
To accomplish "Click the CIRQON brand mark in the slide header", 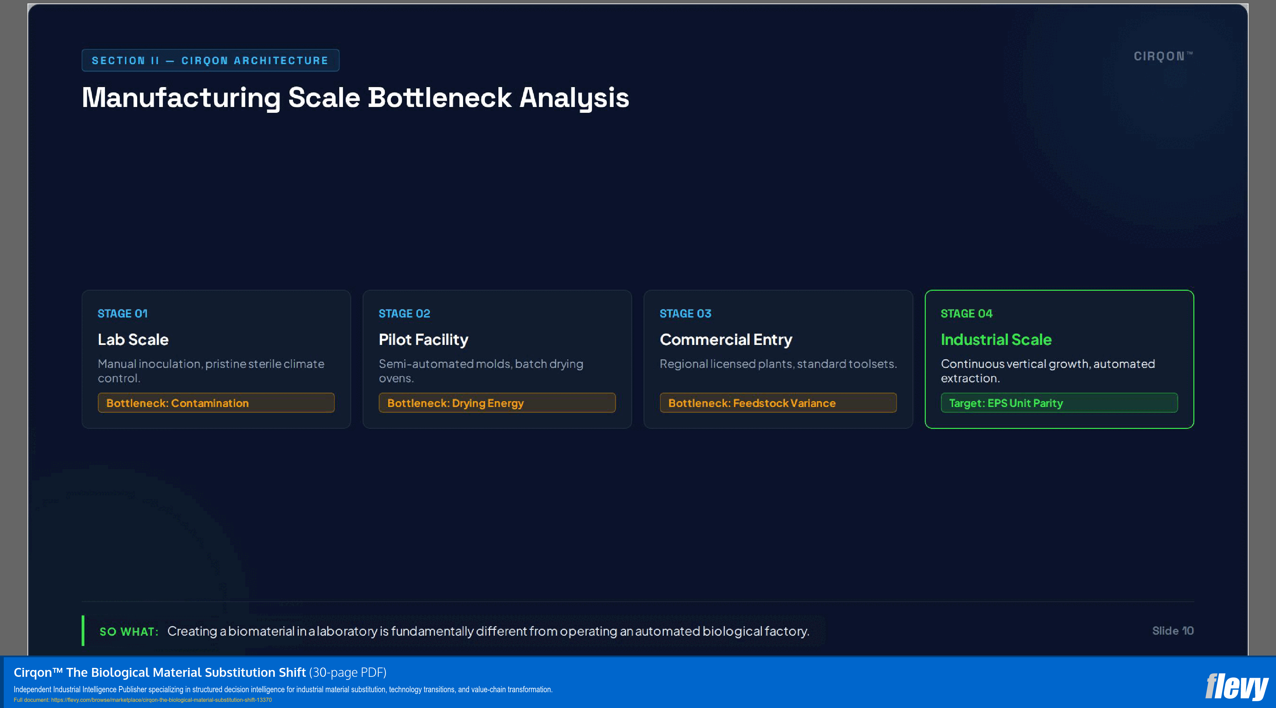I will pos(1163,57).
